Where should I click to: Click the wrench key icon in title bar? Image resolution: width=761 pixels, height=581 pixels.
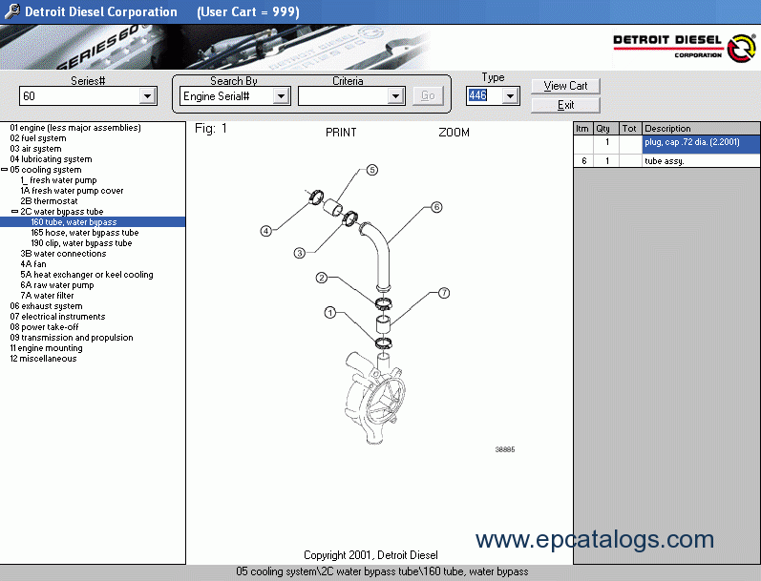point(12,11)
